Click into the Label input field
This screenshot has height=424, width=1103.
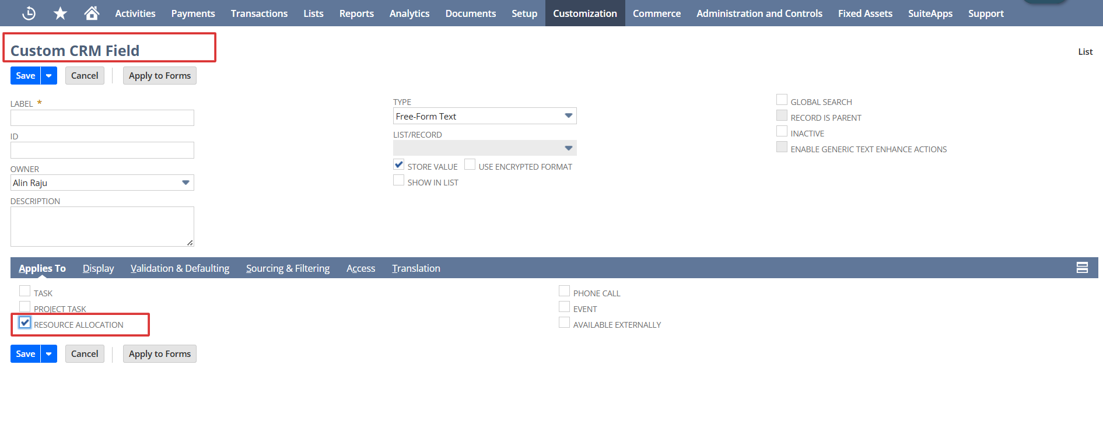pyautogui.click(x=102, y=118)
